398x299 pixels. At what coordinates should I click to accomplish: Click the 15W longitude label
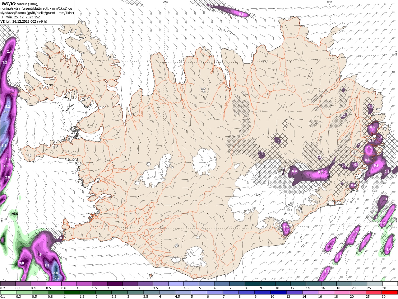329,2
